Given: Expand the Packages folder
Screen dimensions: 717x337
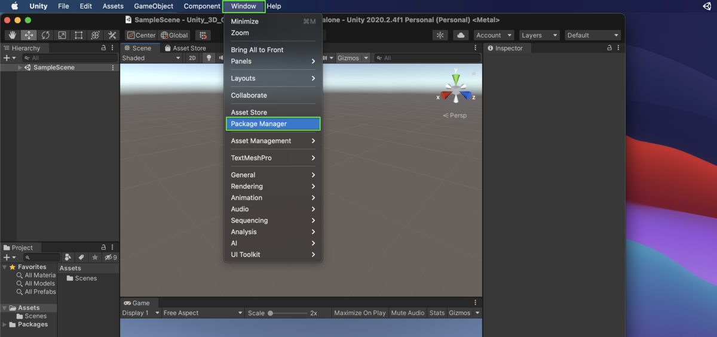Looking at the screenshot, I should pos(5,324).
